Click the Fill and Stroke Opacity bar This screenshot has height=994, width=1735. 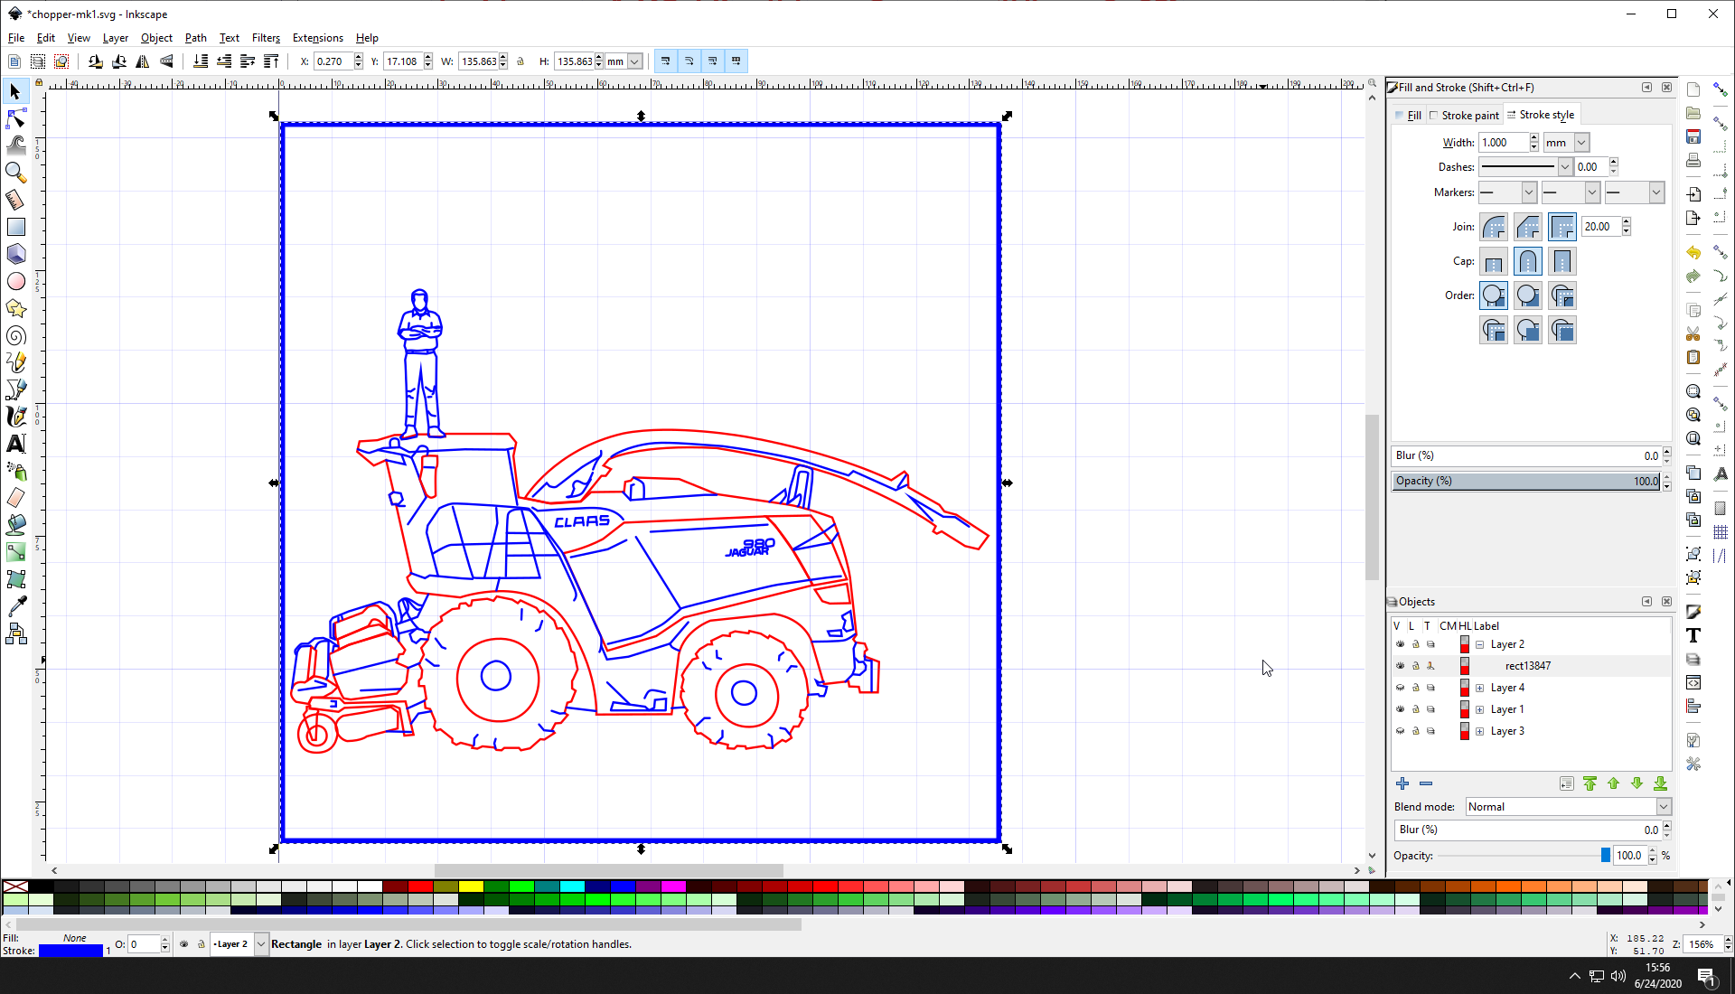[x=1527, y=481]
